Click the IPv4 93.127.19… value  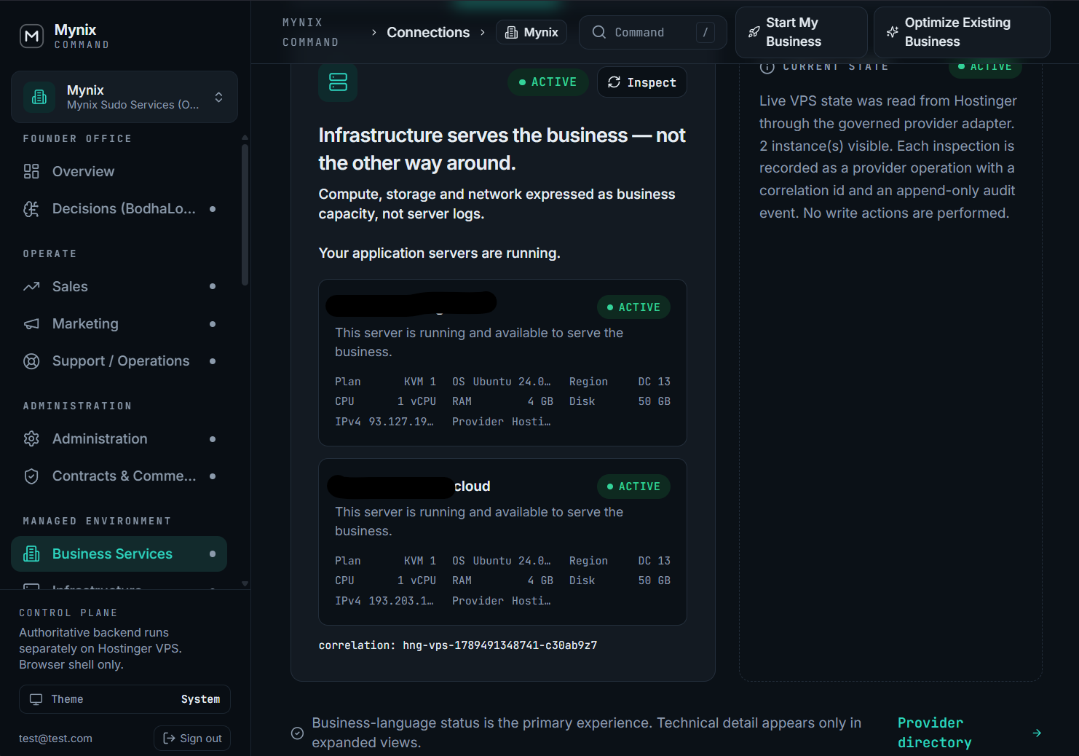[401, 422]
